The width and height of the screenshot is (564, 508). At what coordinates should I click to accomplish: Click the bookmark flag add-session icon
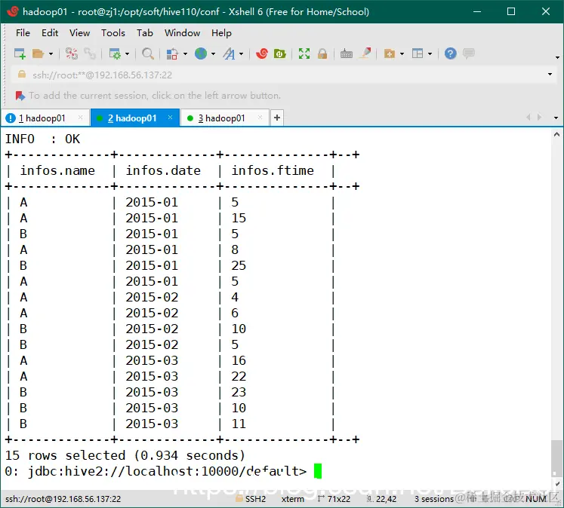pos(20,96)
